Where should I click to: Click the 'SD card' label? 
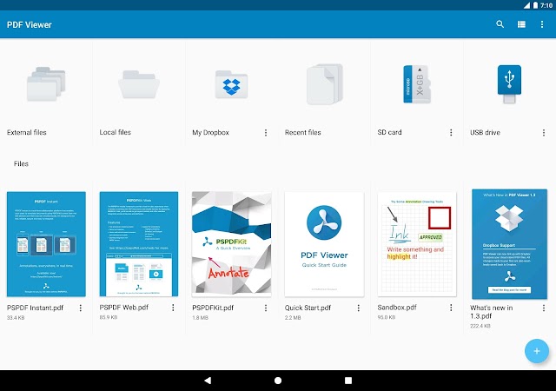point(390,132)
